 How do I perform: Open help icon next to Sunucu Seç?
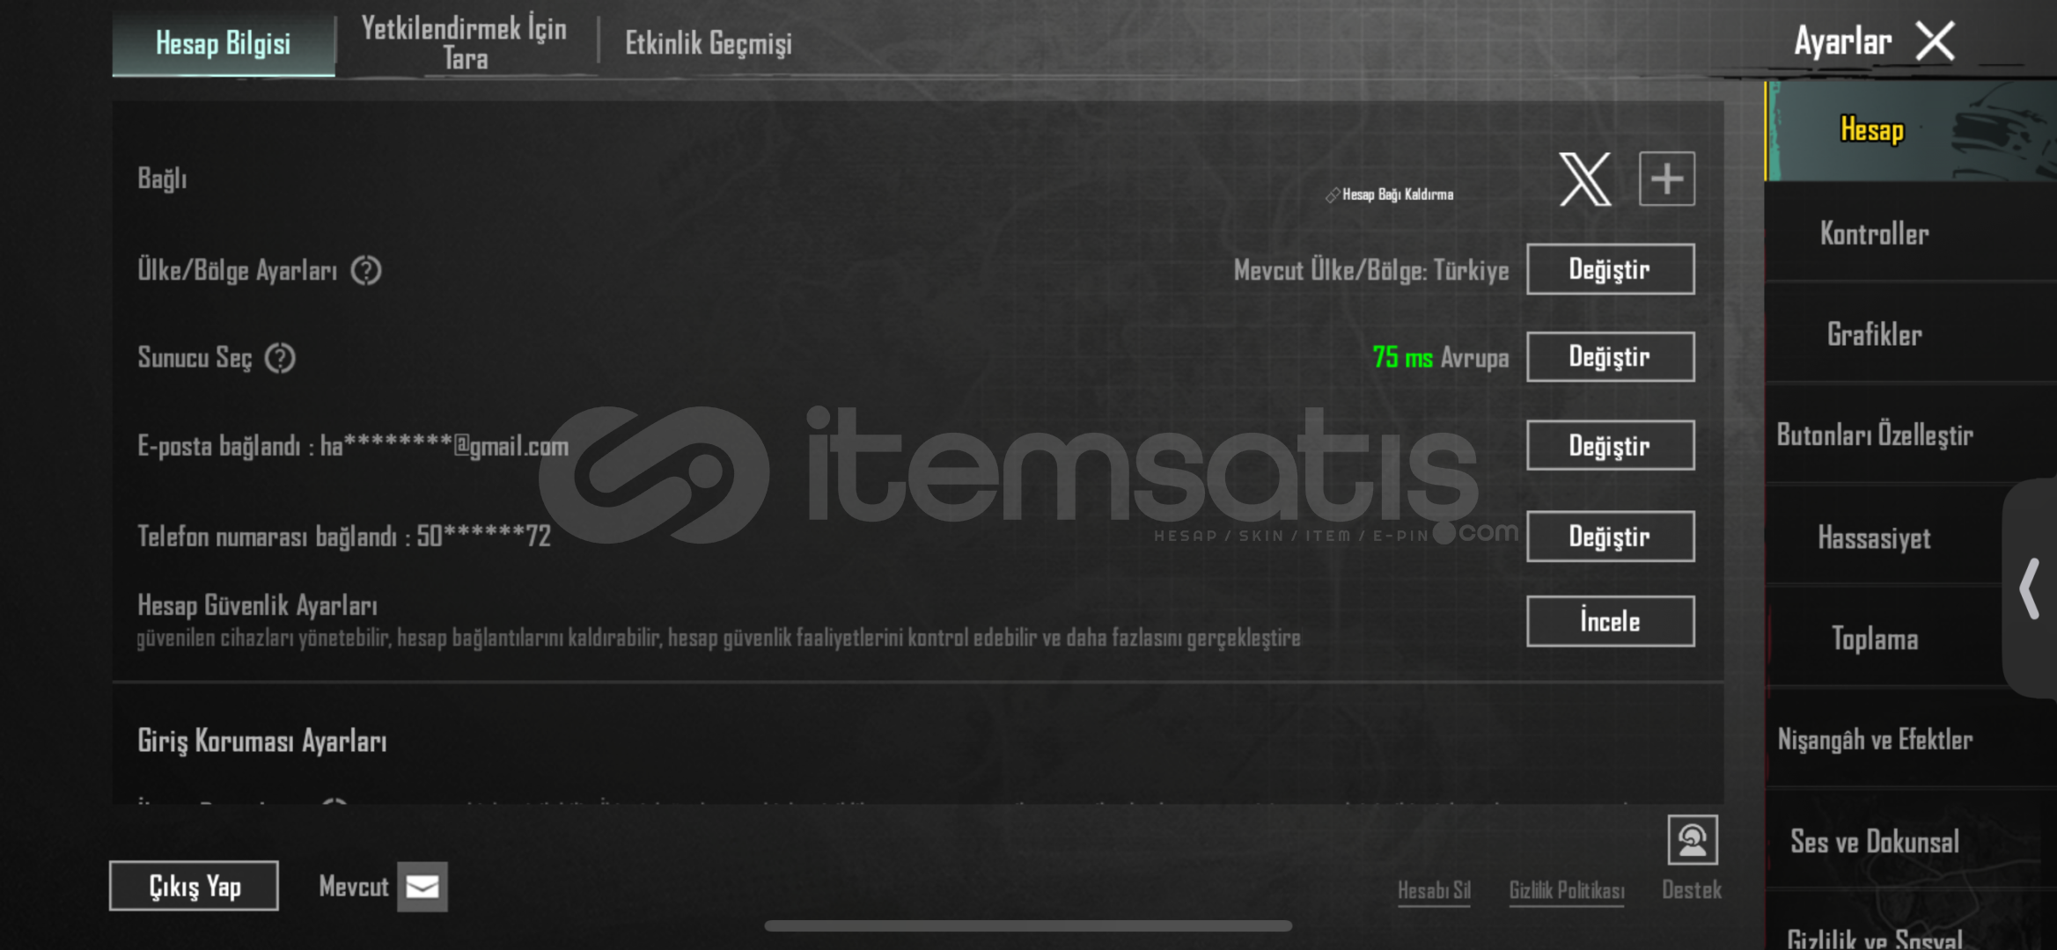coord(280,358)
